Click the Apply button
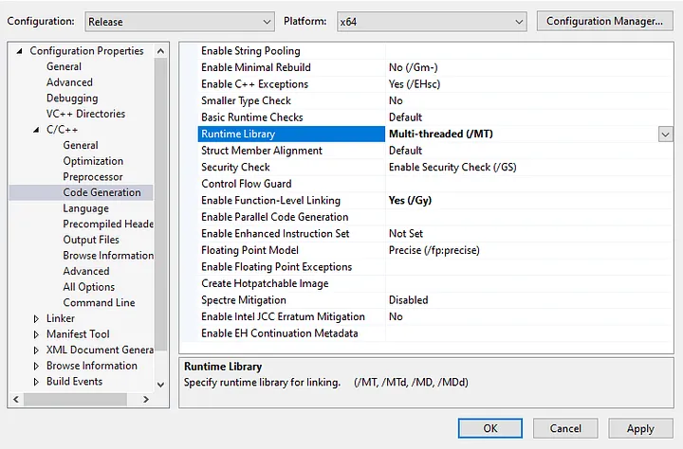Viewport: 683px width, 449px height. click(x=640, y=428)
